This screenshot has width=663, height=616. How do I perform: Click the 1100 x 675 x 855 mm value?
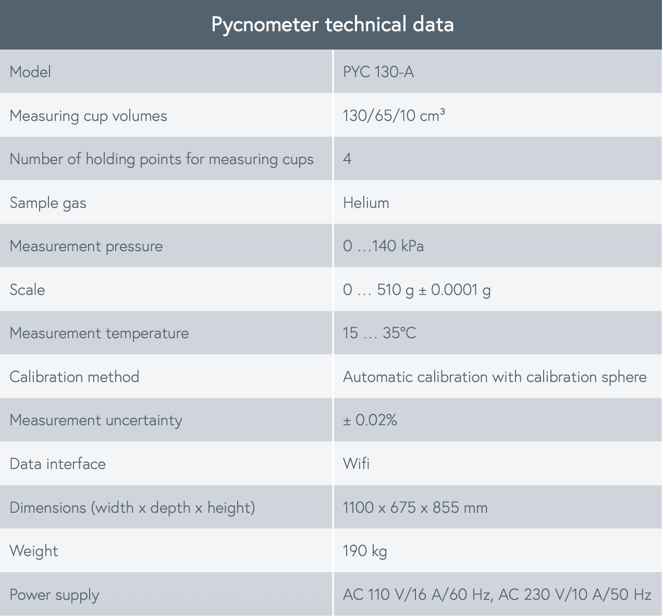coord(415,507)
